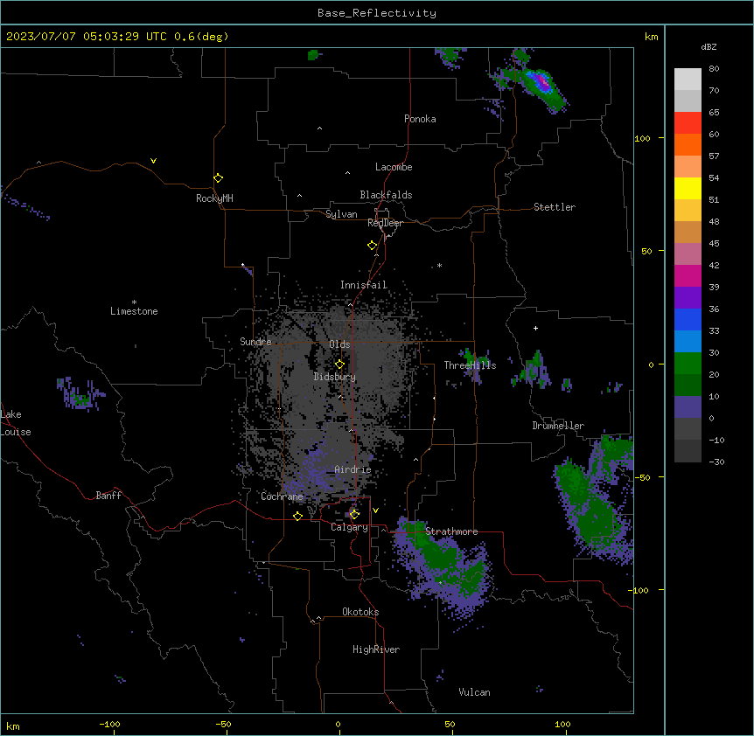Screen dimensions: 754x736
Task: Click the Ponoka city label
Action: pyautogui.click(x=420, y=119)
